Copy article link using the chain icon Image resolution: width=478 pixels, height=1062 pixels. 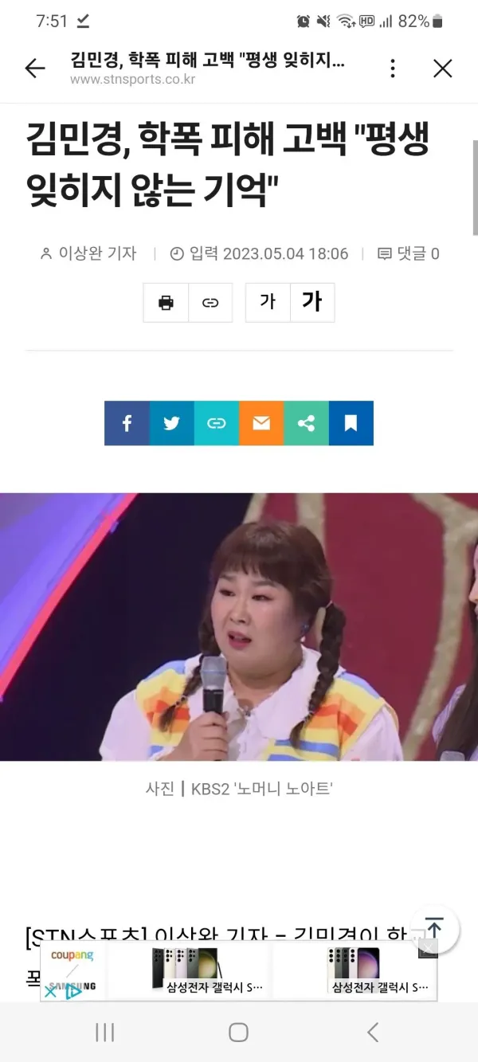pyautogui.click(x=210, y=303)
